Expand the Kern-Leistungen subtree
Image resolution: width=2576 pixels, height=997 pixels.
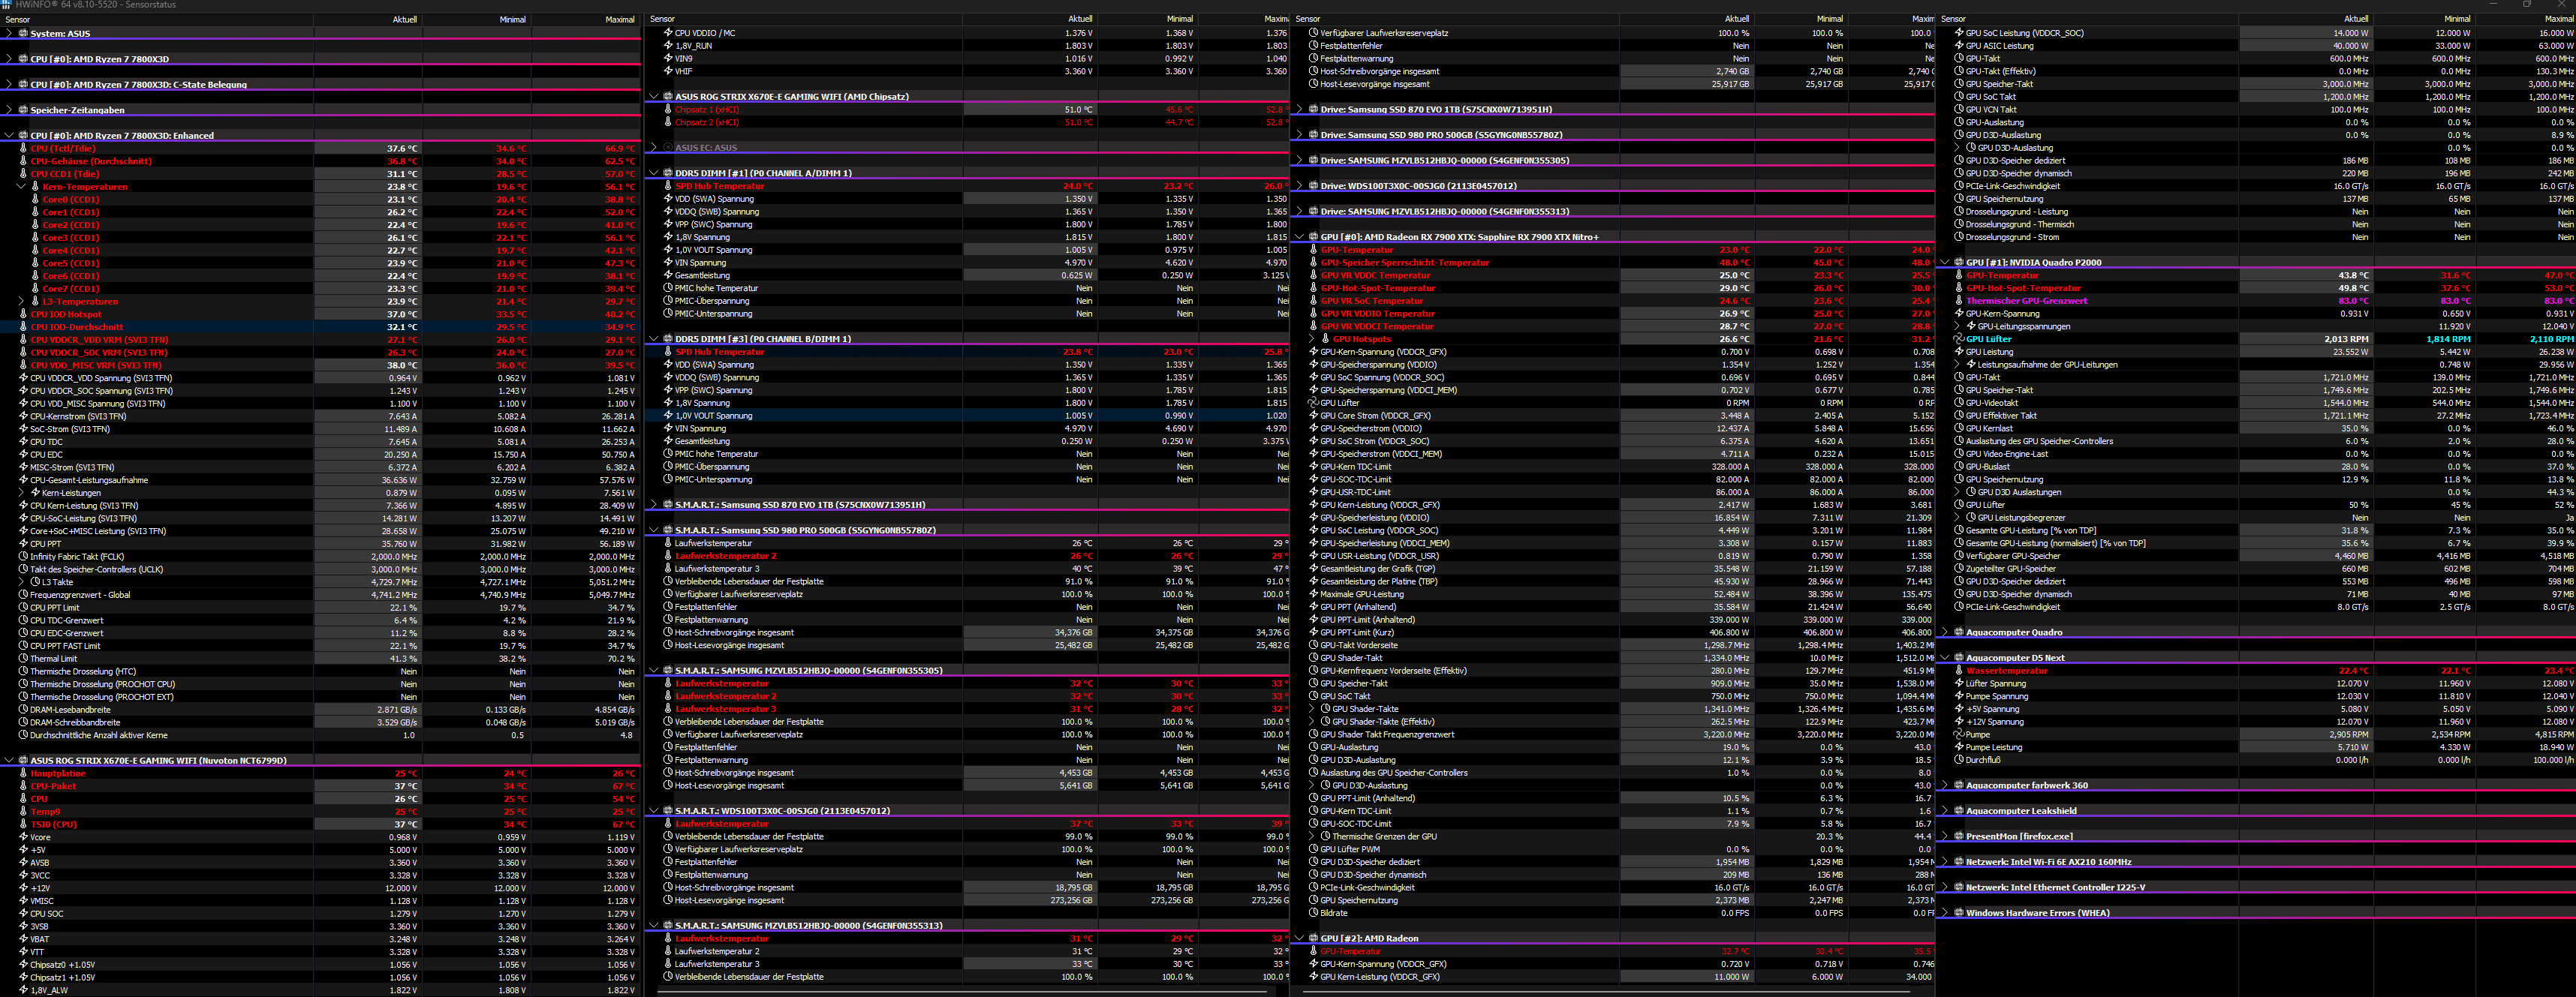(x=21, y=493)
